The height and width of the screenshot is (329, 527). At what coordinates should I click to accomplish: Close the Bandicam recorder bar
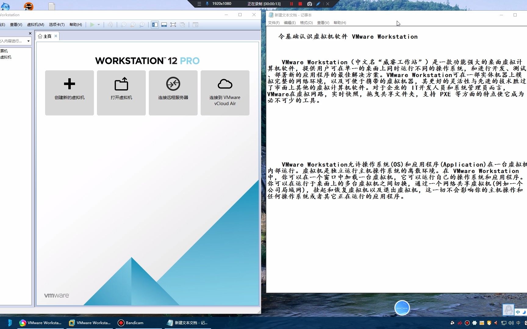(x=328, y=4)
